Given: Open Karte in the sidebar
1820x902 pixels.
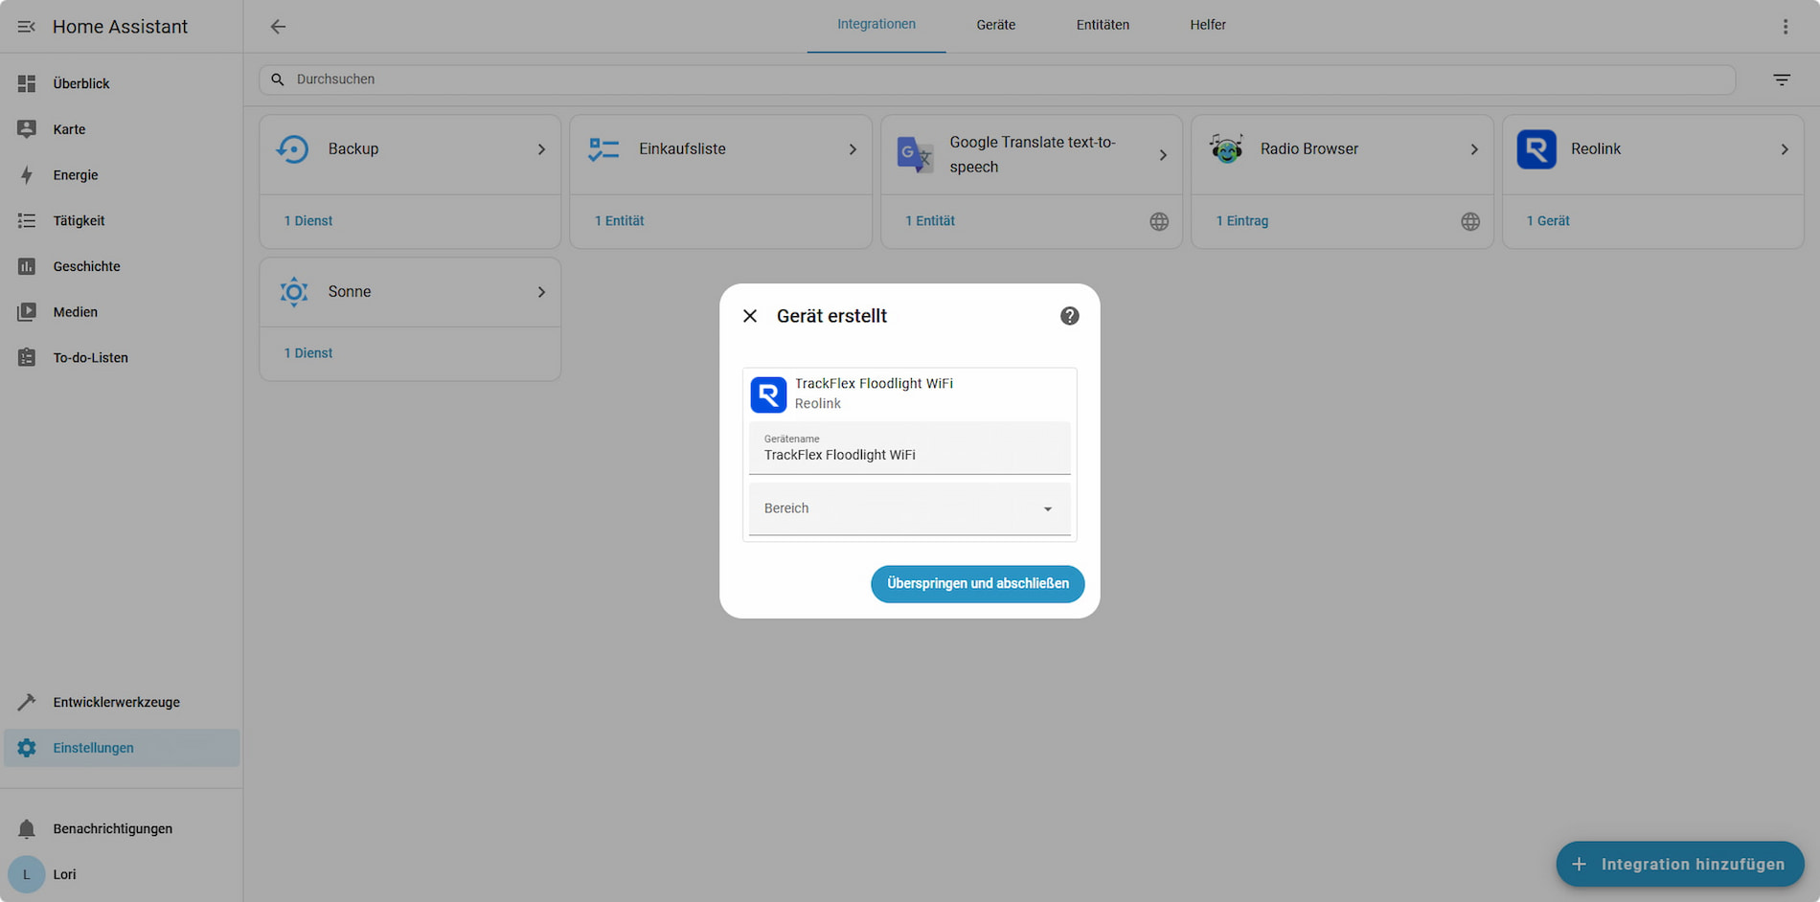Looking at the screenshot, I should click(x=122, y=129).
